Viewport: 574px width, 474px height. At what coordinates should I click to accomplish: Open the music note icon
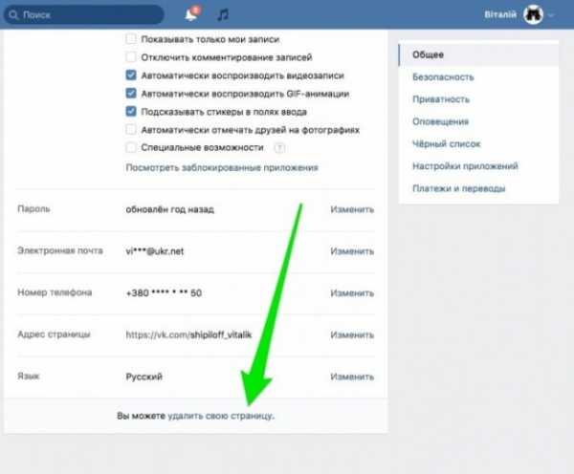(223, 14)
